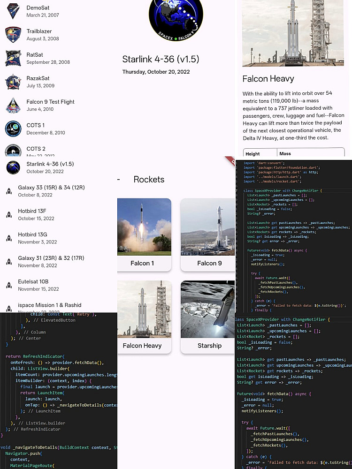This screenshot has height=469, width=352.
Task: Open the Falcon Heavy rocket card
Action: click(x=144, y=317)
